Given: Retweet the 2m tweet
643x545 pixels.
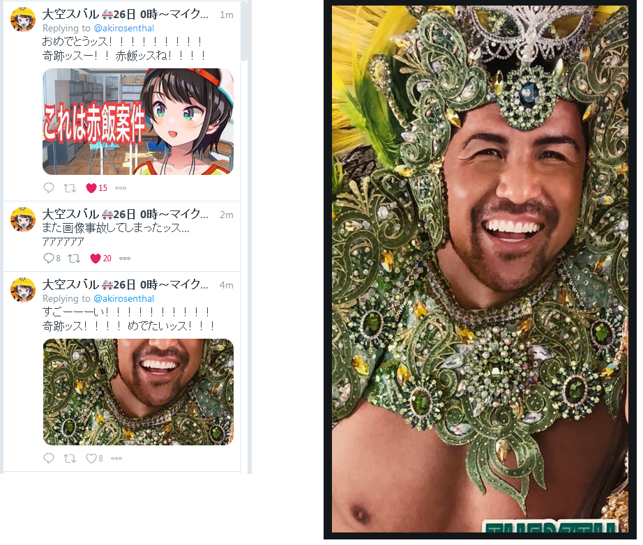Looking at the screenshot, I should point(74,259).
